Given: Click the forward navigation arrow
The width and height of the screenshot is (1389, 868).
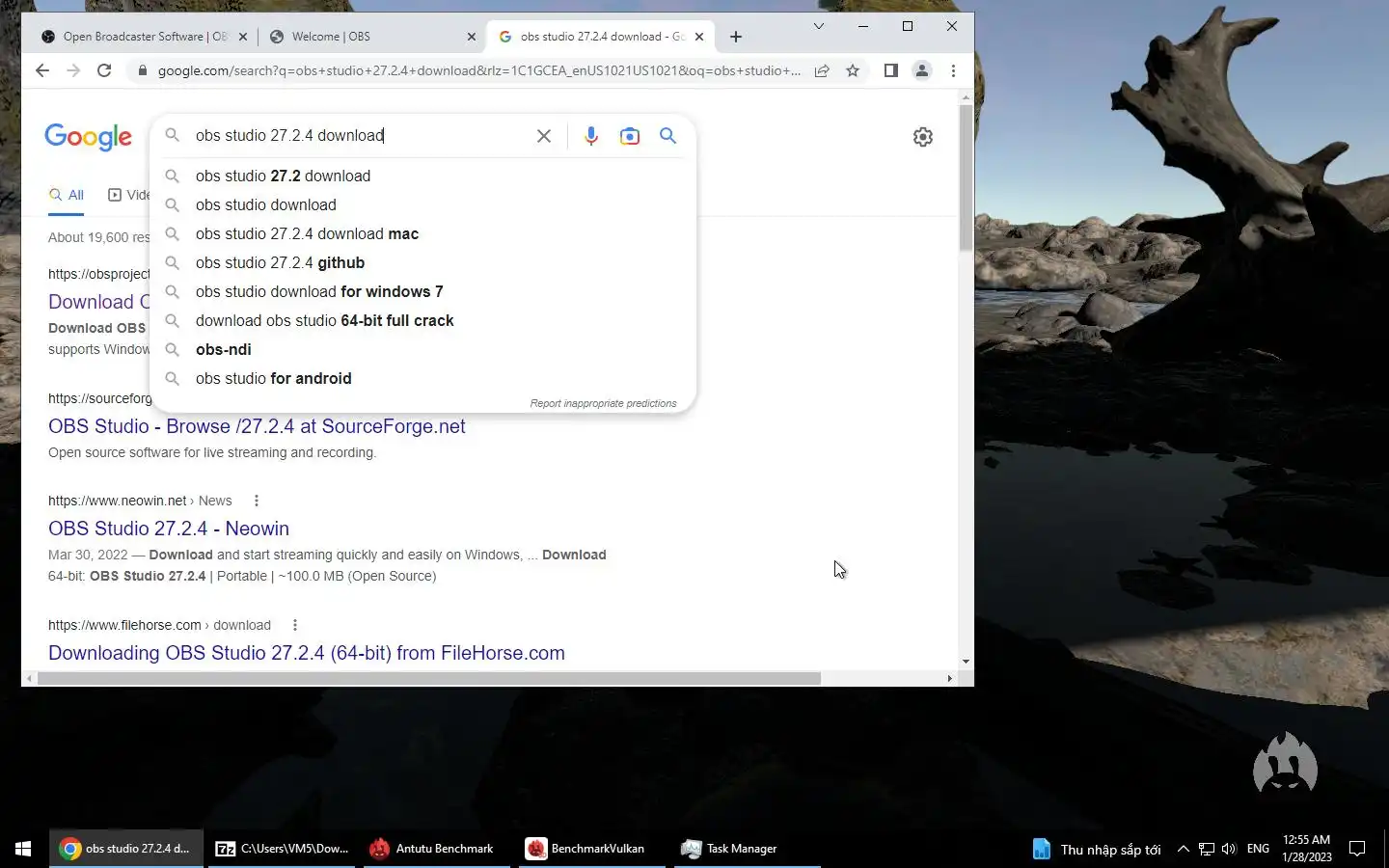Looking at the screenshot, I should point(73,70).
